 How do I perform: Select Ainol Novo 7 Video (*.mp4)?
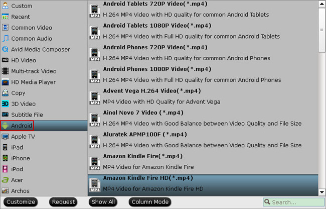pyautogui.click(x=203, y=118)
